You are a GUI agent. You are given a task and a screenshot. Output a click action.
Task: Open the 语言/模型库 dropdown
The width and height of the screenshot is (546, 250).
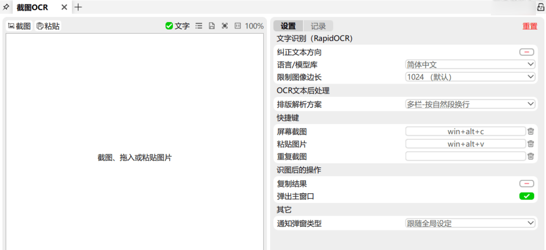(x=470, y=65)
